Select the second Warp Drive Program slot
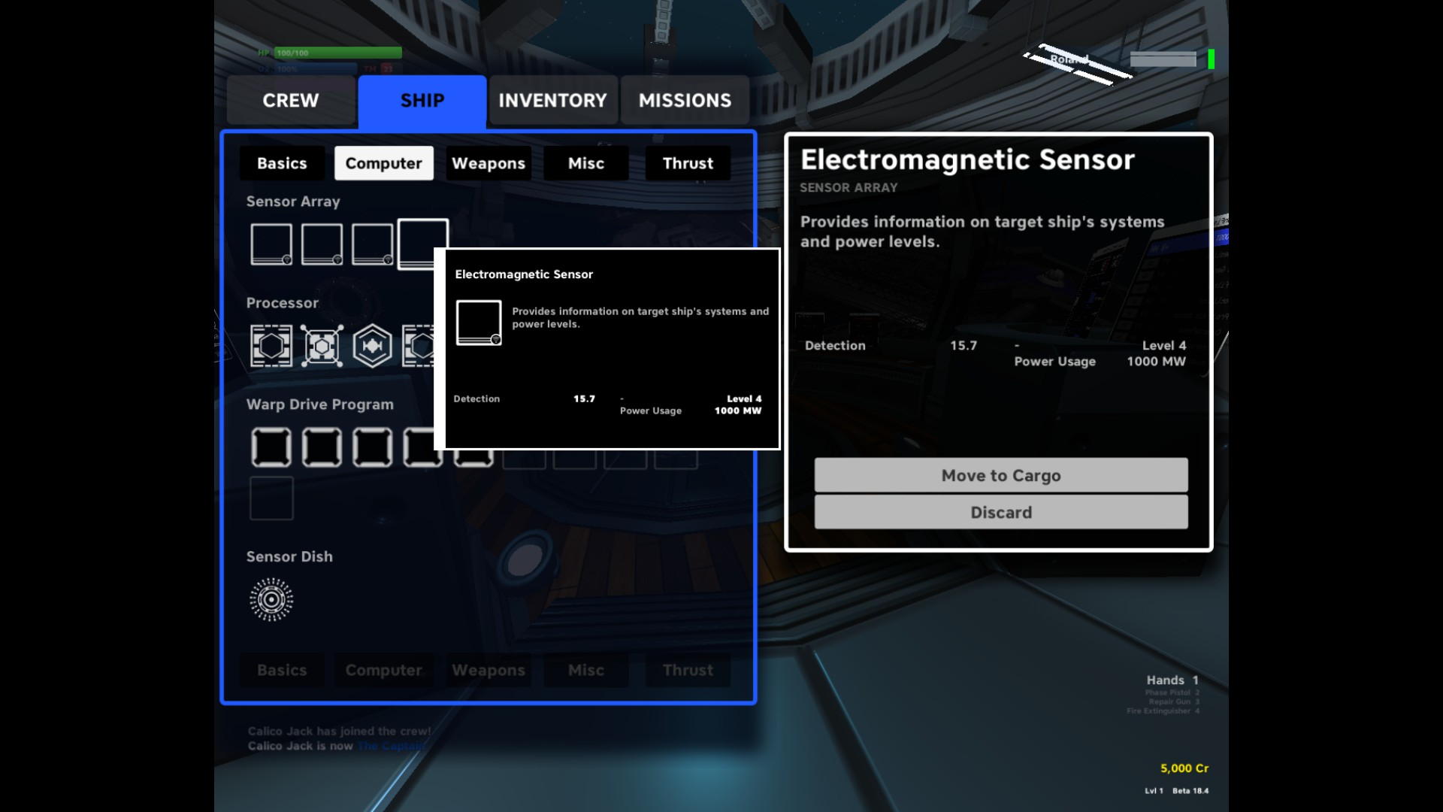This screenshot has width=1443, height=812. tap(322, 447)
